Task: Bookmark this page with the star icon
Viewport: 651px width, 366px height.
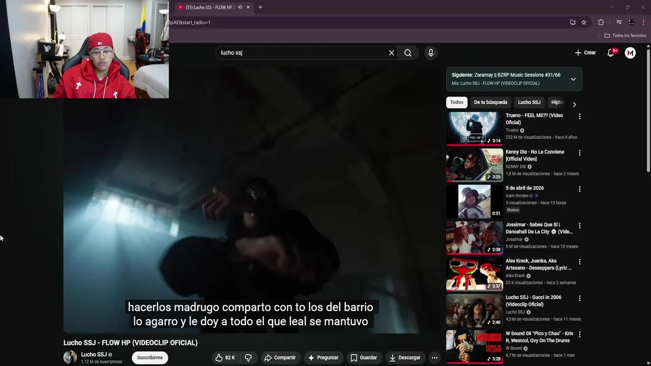Action: click(x=584, y=22)
